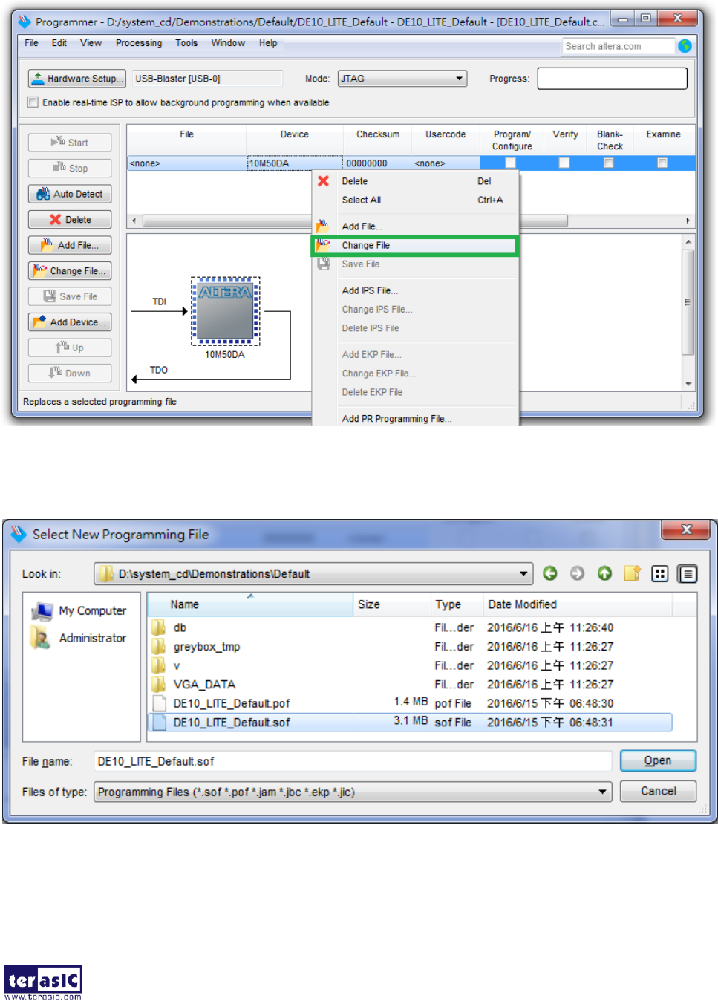Open the Help menu
The height and width of the screenshot is (1001, 718).
click(268, 43)
